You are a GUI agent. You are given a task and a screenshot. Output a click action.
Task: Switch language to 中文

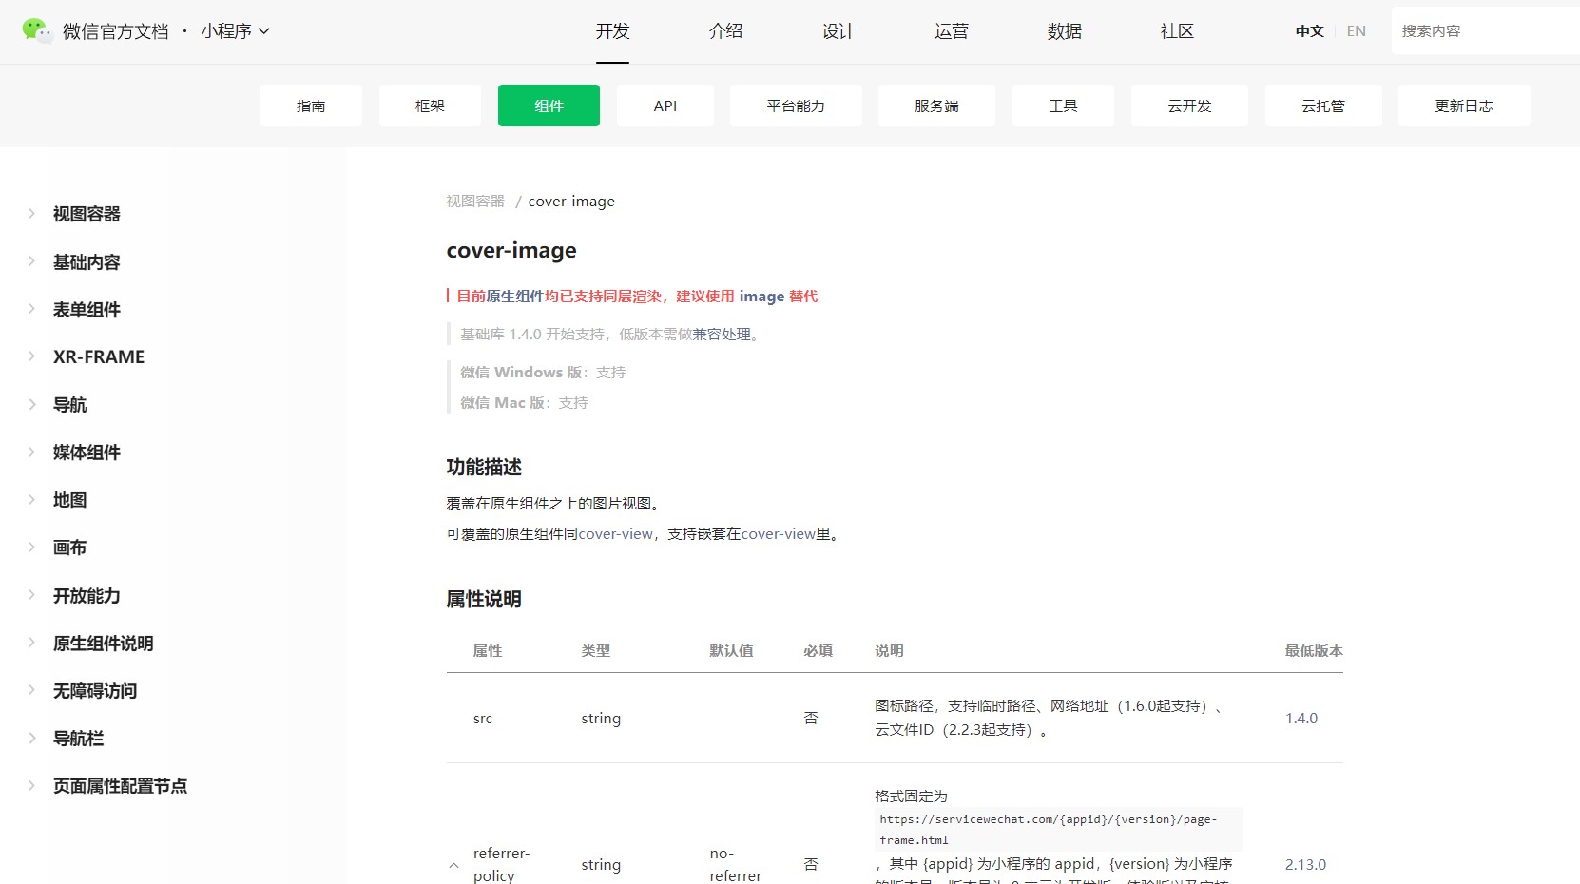(x=1309, y=31)
